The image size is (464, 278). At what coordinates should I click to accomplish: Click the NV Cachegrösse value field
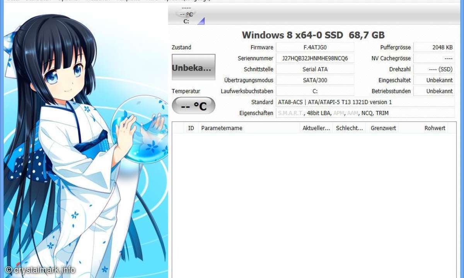(434, 58)
